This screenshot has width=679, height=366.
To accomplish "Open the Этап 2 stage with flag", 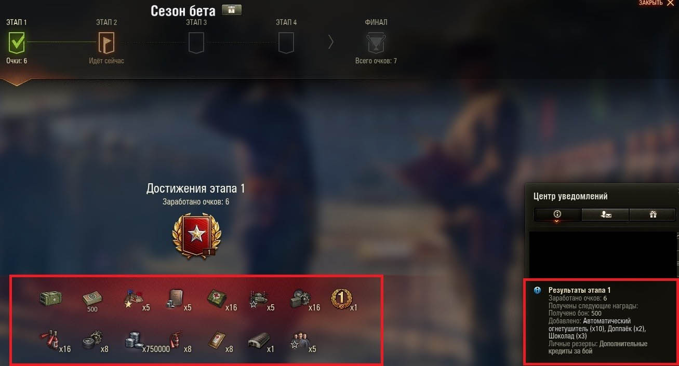I will (106, 42).
